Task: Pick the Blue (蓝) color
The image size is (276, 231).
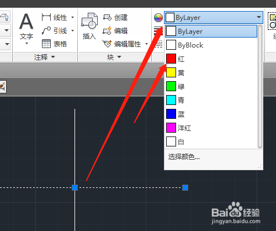Action: 211,114
